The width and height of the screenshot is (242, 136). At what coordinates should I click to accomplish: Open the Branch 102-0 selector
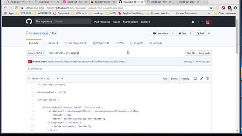36,53
